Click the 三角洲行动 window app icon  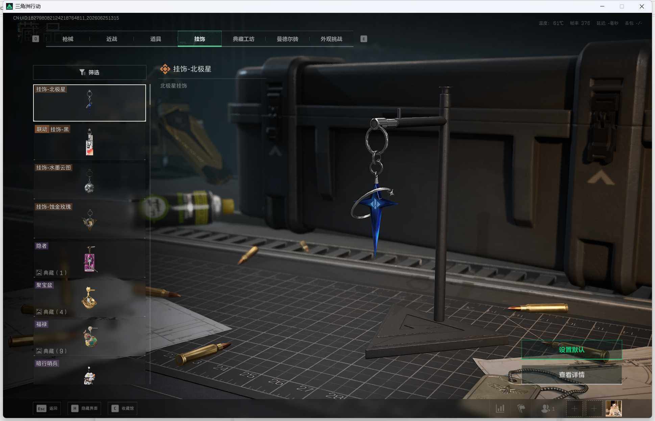point(9,6)
